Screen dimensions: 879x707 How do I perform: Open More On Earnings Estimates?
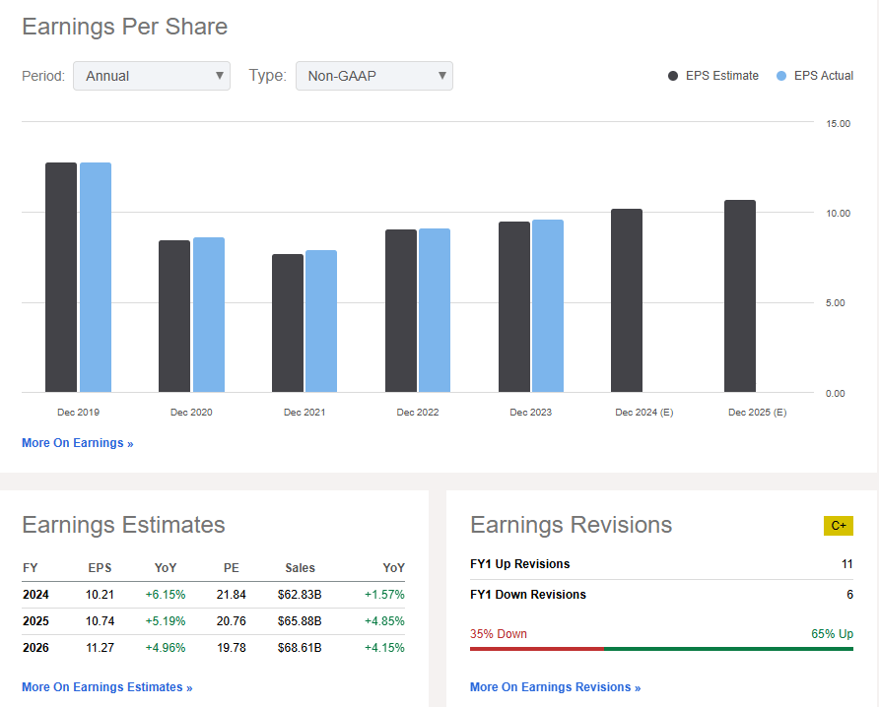[106, 686]
